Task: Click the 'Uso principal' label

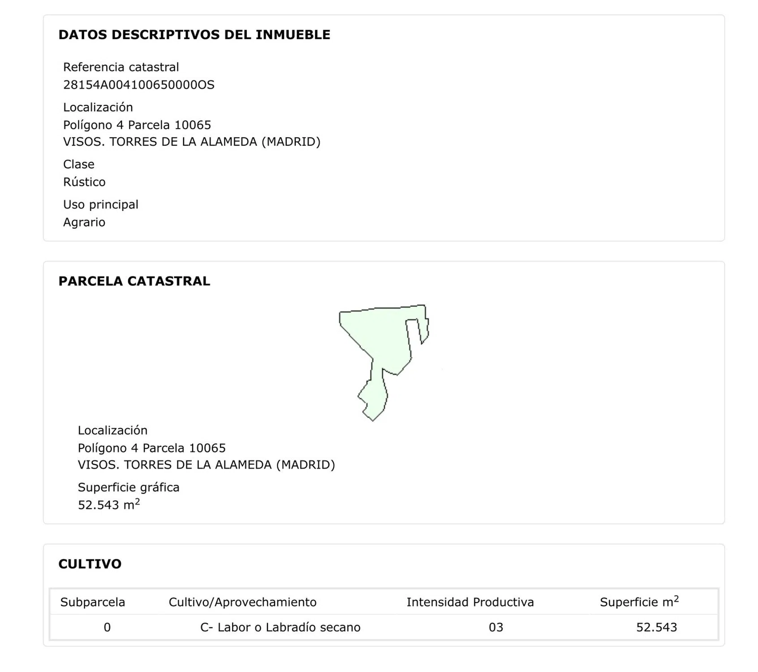Action: point(100,205)
